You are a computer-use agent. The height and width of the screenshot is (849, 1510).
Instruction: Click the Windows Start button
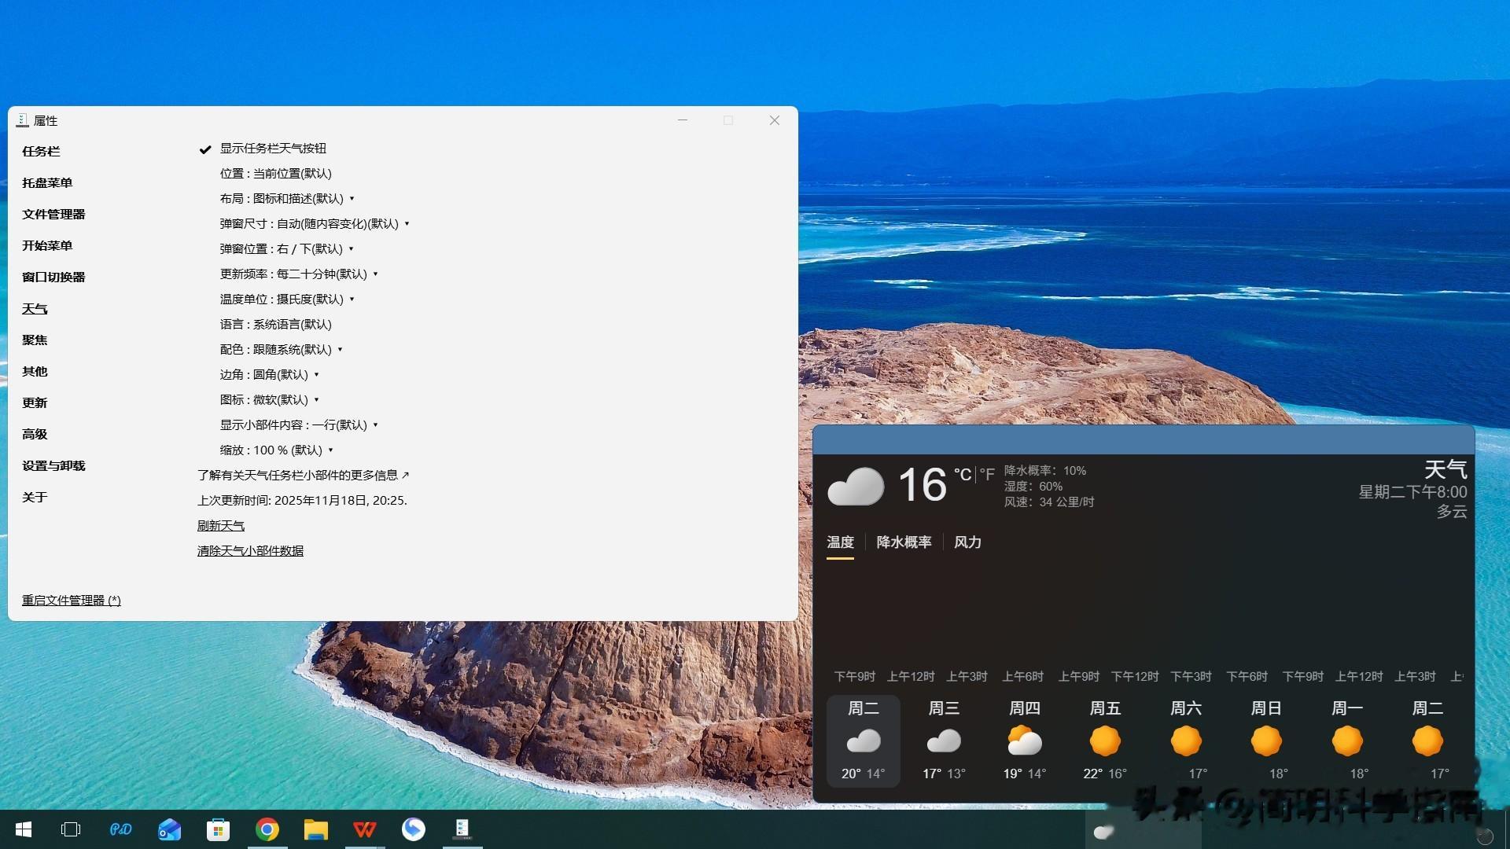[x=23, y=829]
